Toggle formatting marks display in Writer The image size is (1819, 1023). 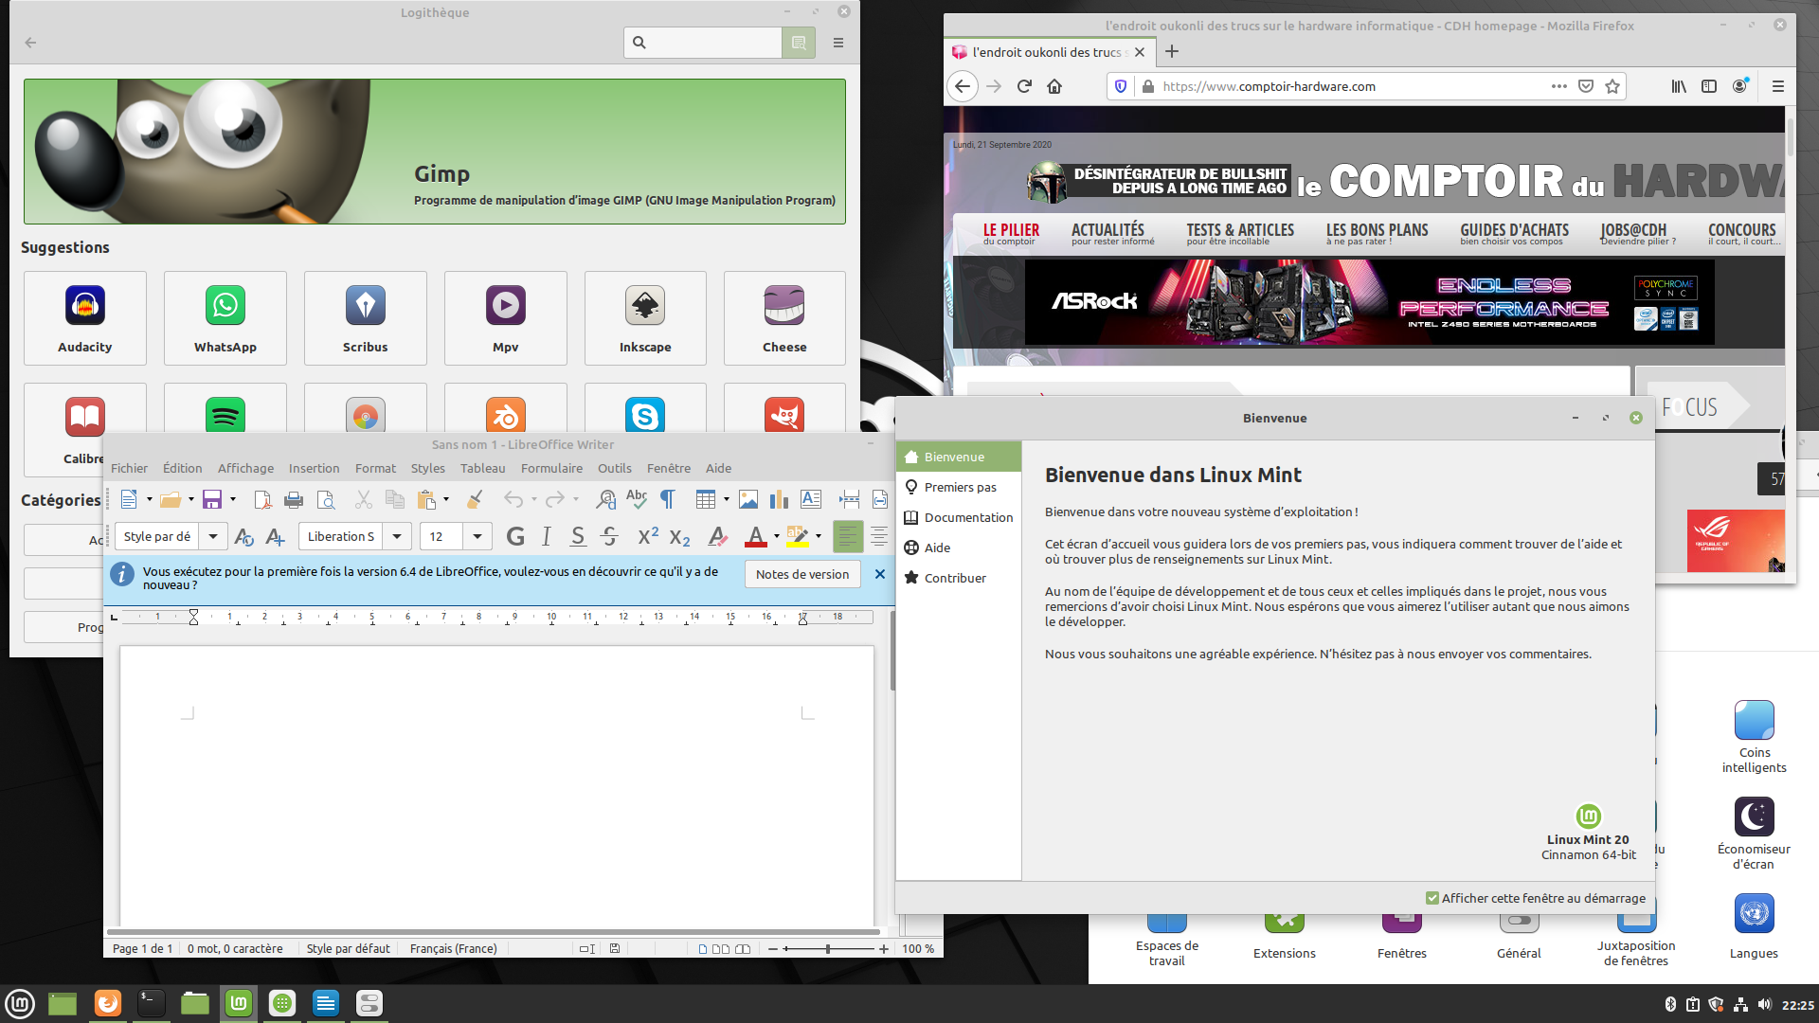click(668, 499)
